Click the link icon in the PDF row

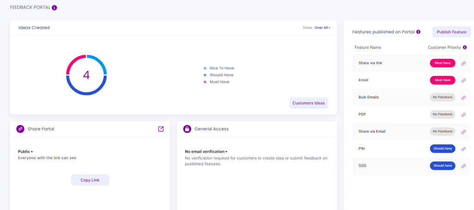[463, 115]
